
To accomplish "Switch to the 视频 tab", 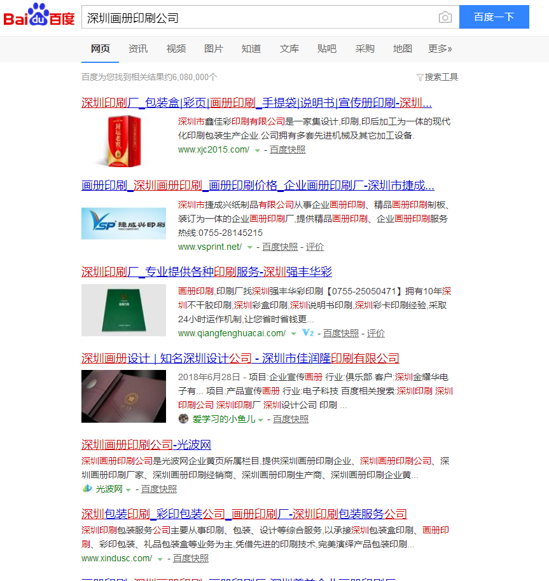I will 176,49.
